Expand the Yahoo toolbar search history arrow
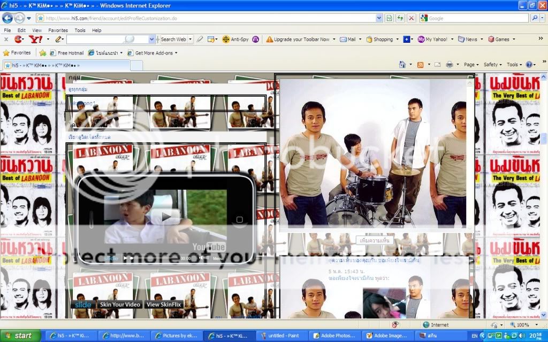 click(151, 40)
